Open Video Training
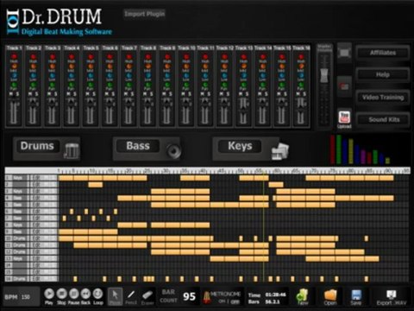414x311 pixels. [x=383, y=97]
